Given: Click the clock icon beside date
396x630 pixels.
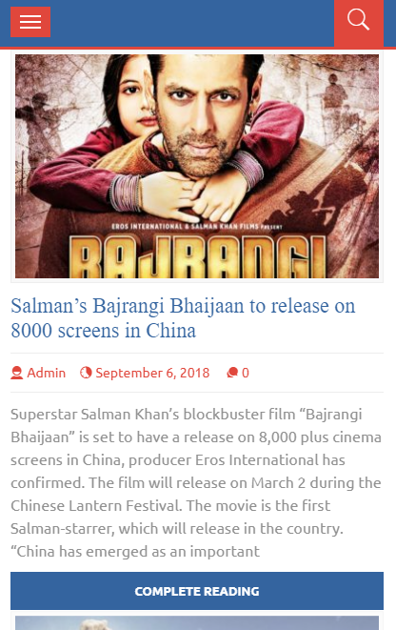Looking at the screenshot, I should (86, 373).
